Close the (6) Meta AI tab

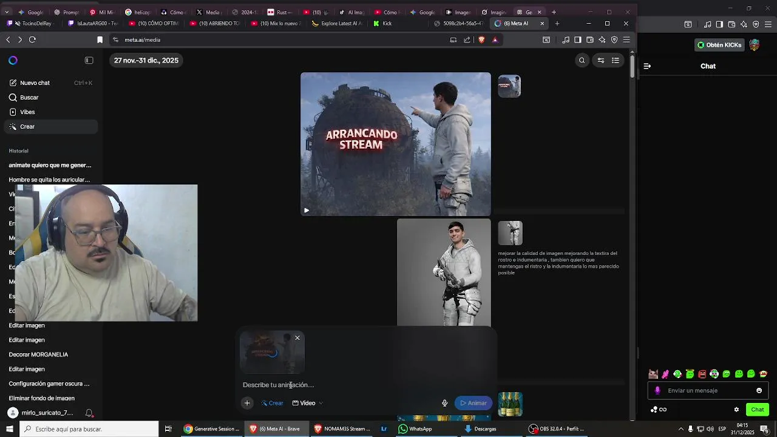[542, 24]
